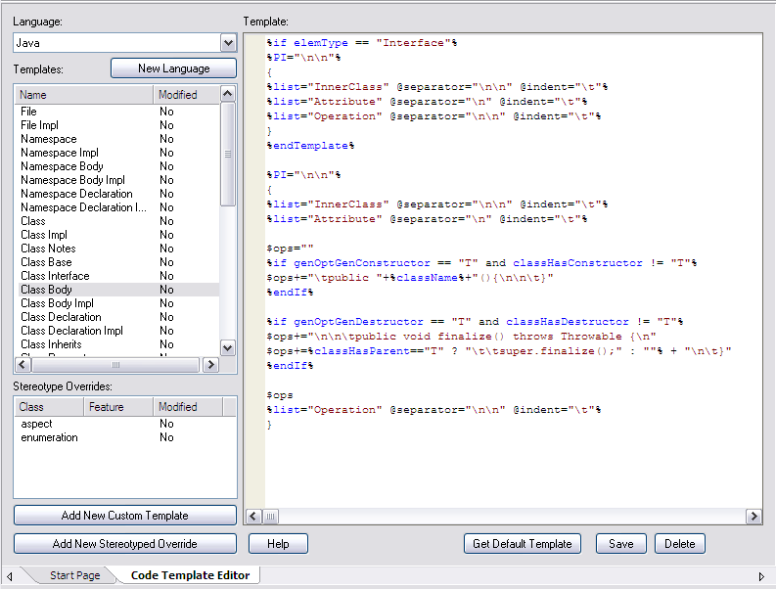Select the Class Body Impl template
This screenshot has height=589, width=776.
(x=117, y=303)
